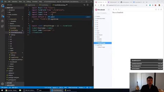Open package.json in the explorer
The width and height of the screenshot is (164, 92).
coord(12,80)
